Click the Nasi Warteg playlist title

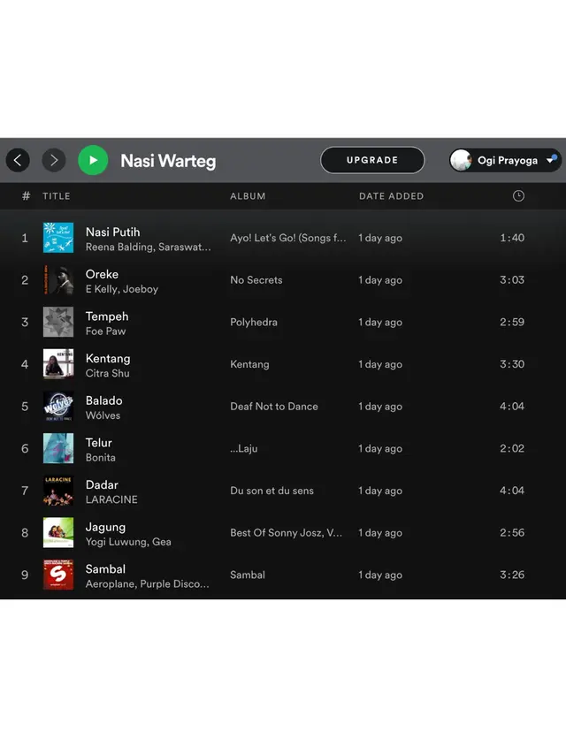(168, 161)
